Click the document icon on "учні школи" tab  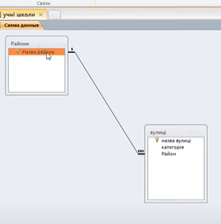[1, 15]
